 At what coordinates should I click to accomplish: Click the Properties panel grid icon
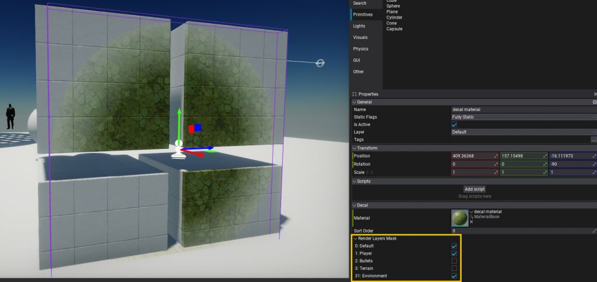coord(354,94)
